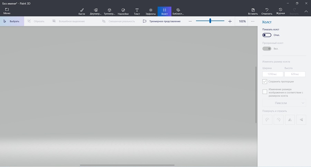Click the Выбрать (Select) button
311x167 pixels.
click(12, 21)
